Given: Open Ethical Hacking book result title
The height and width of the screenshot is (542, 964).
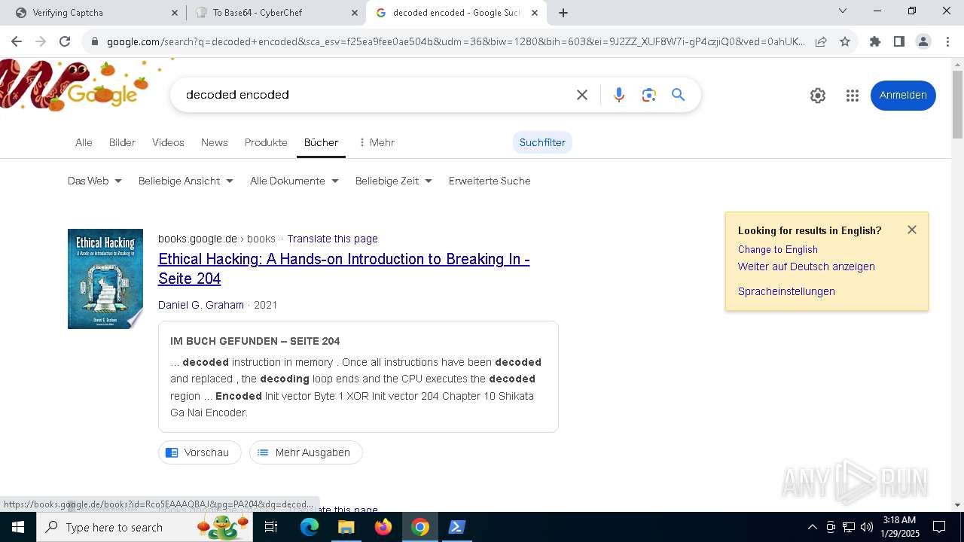Looking at the screenshot, I should [x=343, y=269].
